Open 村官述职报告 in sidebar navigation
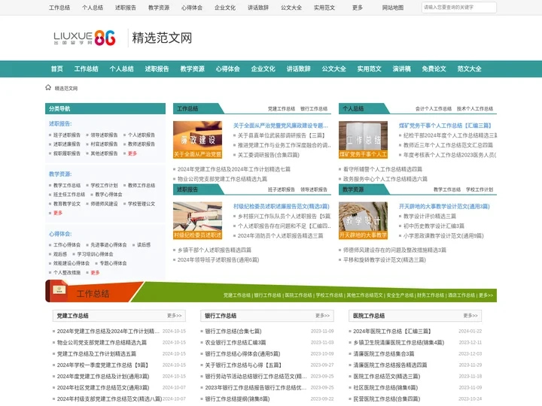Image resolution: width=542 pixels, height=406 pixels. (x=104, y=144)
